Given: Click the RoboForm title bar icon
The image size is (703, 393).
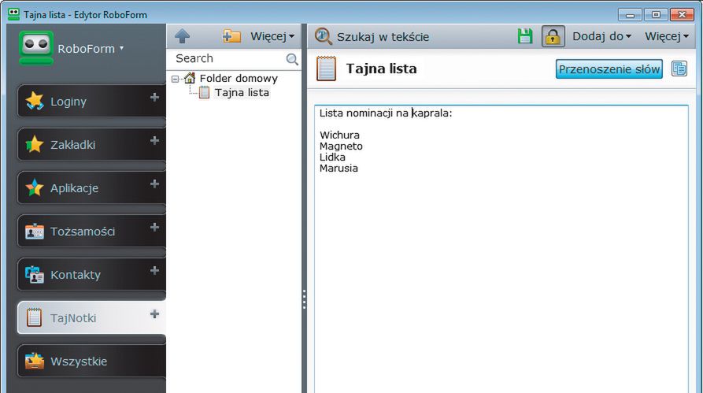Looking at the screenshot, I should point(14,14).
